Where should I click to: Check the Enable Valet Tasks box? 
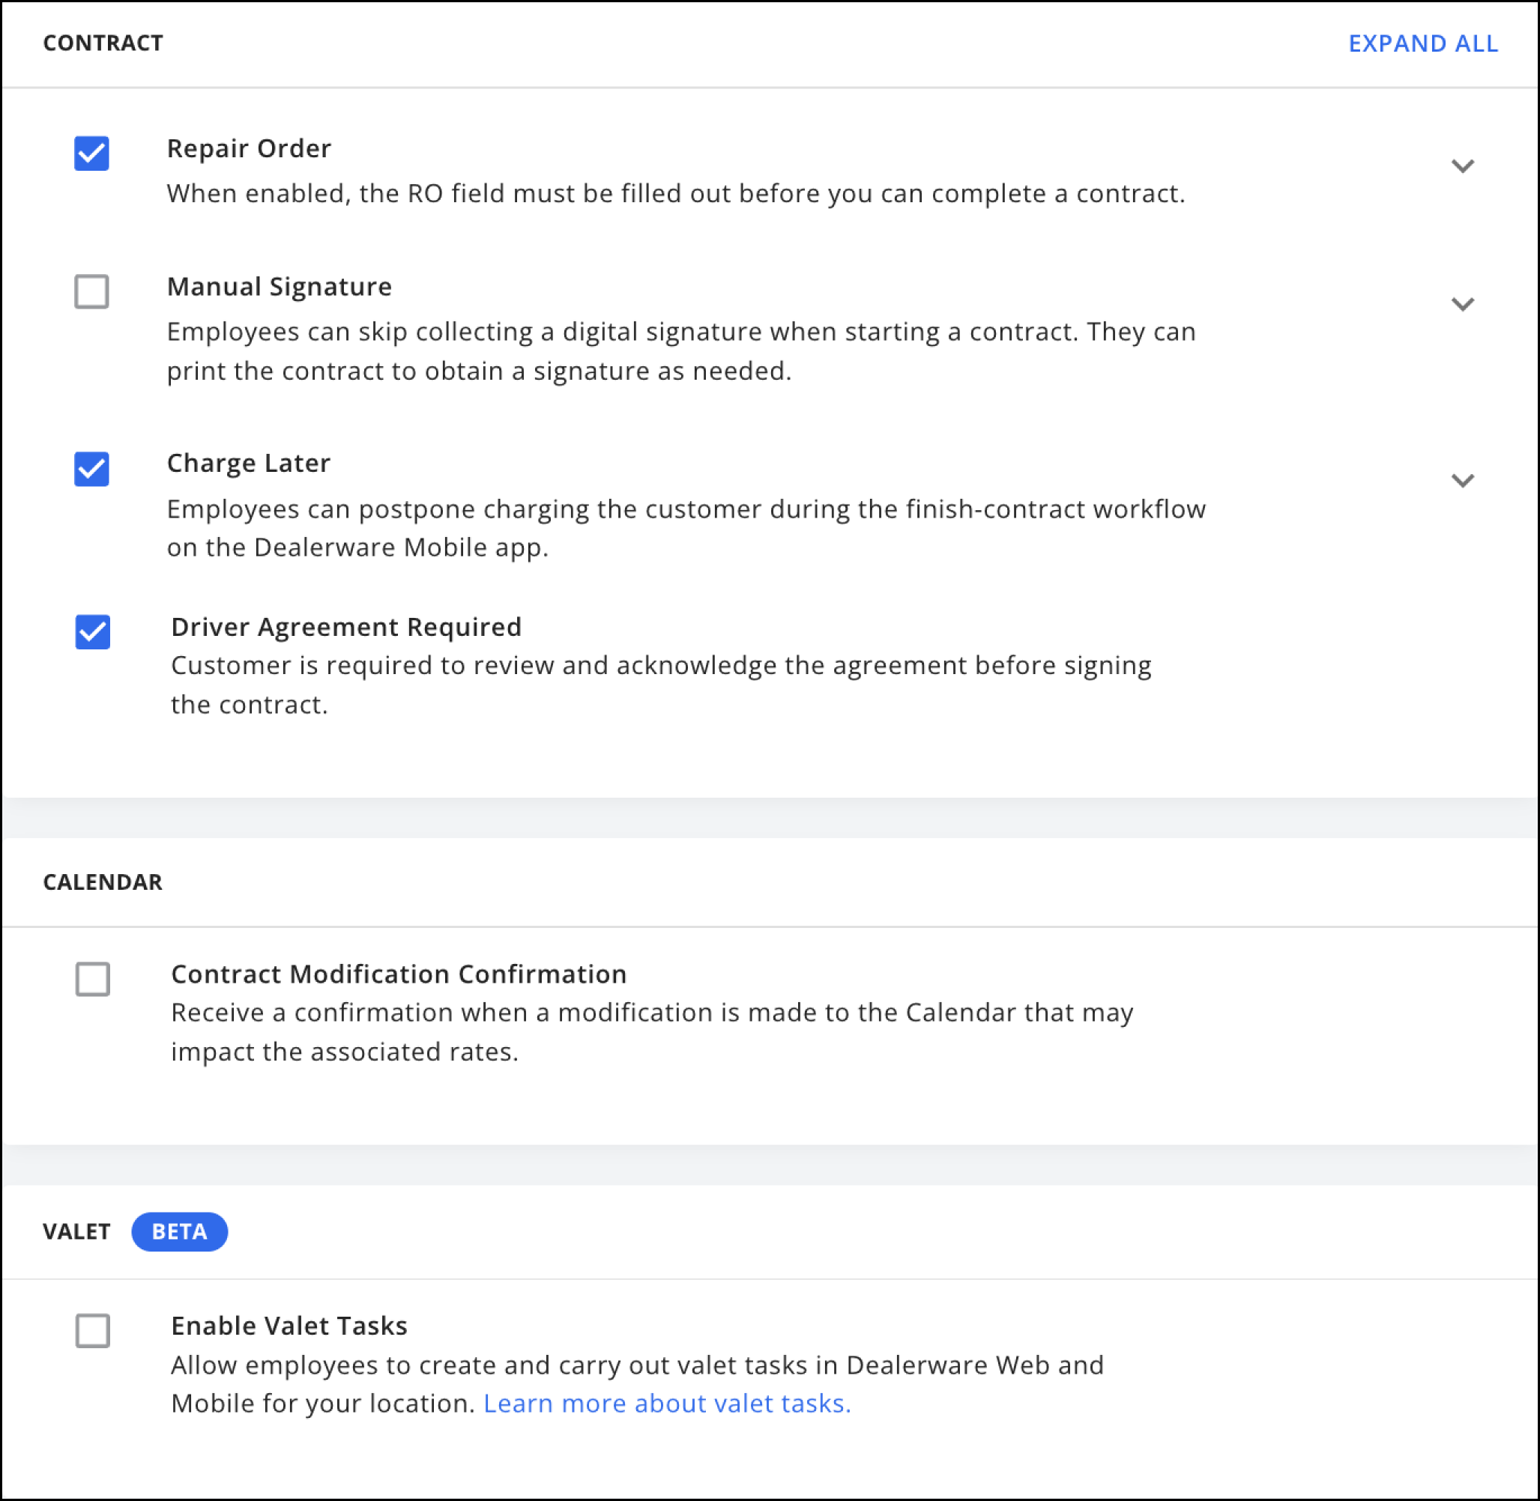pos(92,1331)
